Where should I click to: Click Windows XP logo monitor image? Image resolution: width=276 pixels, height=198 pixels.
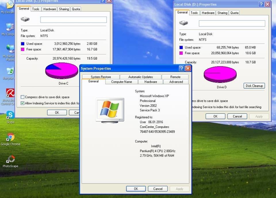[x=110, y=110]
